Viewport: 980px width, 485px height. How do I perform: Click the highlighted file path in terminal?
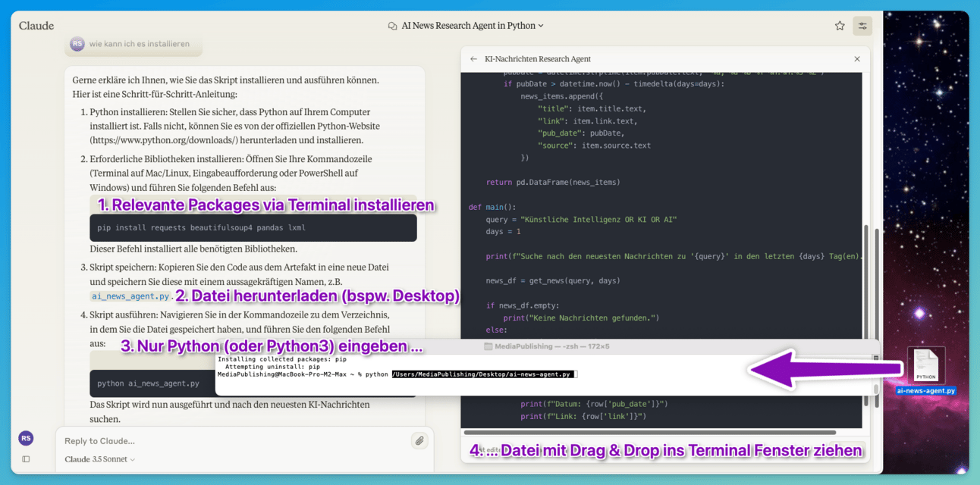pyautogui.click(x=484, y=374)
